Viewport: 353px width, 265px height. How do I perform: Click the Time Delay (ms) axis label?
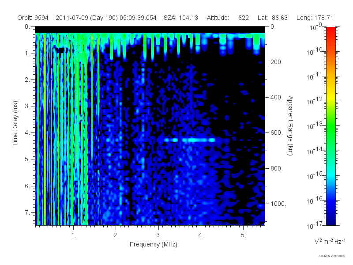[x=15, y=123]
